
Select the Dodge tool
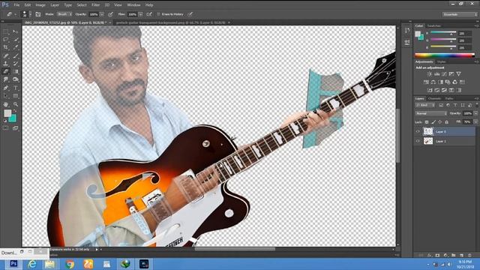pos(16,79)
